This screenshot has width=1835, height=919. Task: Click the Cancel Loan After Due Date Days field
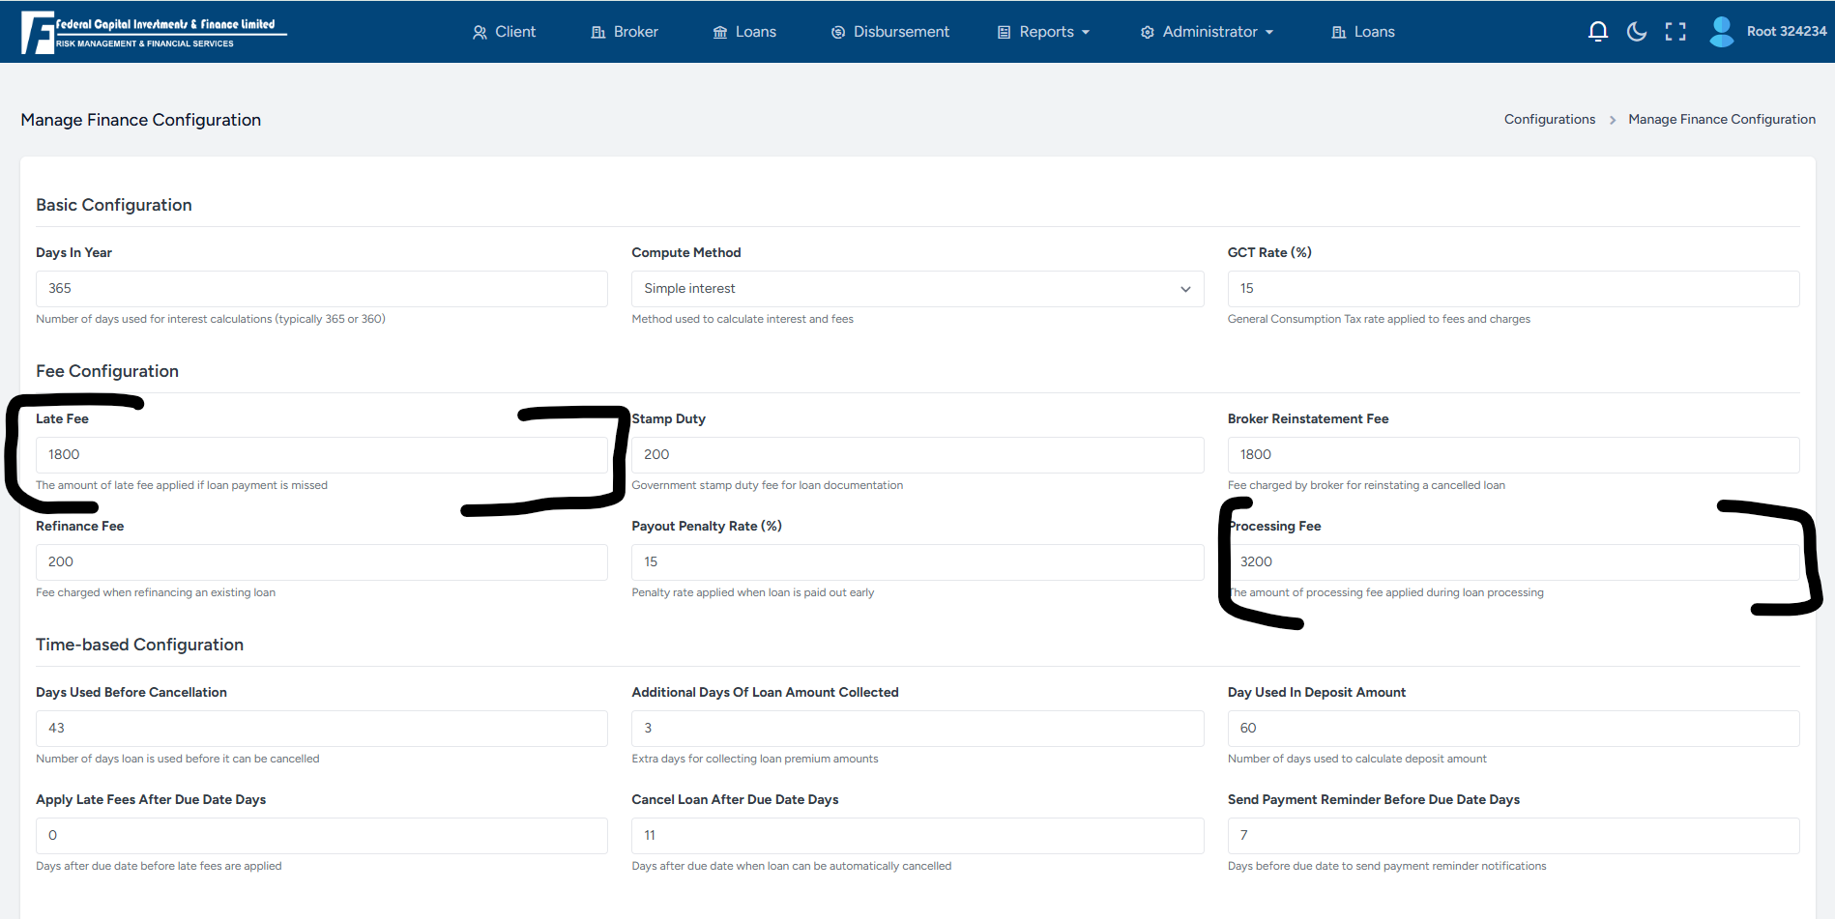click(x=917, y=836)
